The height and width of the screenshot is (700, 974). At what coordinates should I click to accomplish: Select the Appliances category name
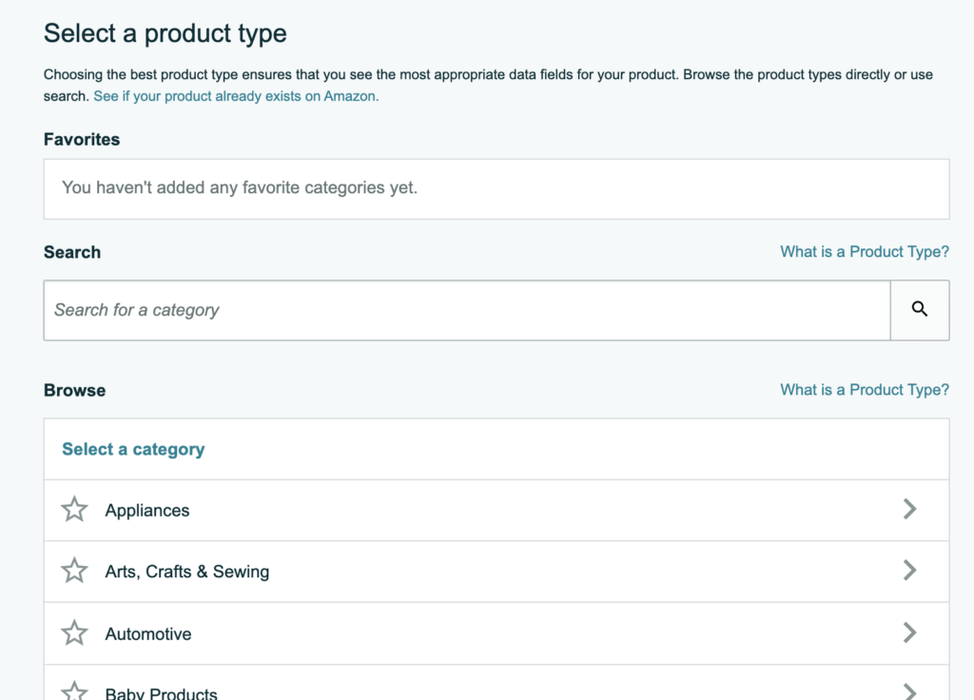[147, 511]
